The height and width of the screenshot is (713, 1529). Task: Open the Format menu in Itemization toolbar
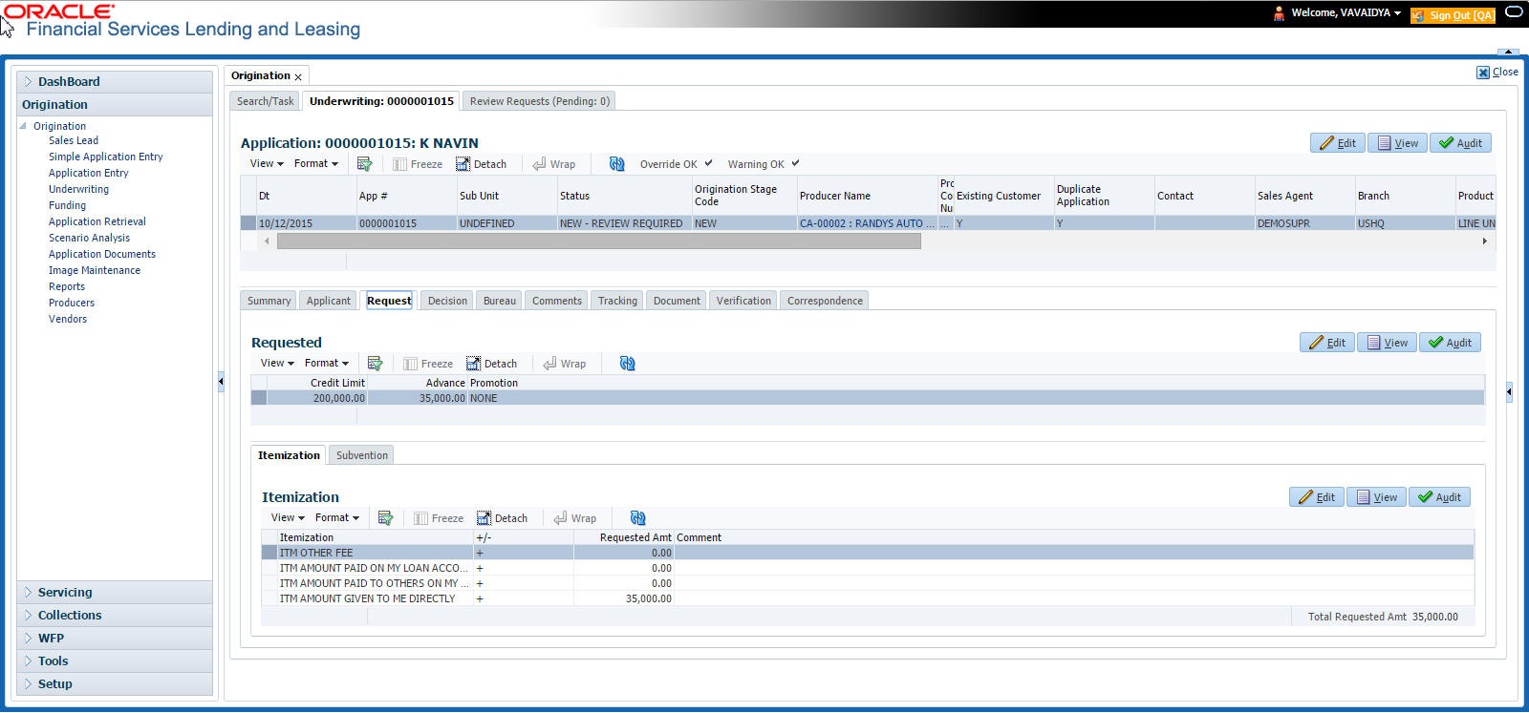tap(337, 517)
